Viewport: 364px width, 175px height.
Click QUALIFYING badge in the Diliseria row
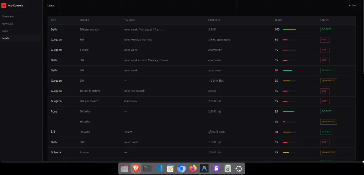pos(328,153)
